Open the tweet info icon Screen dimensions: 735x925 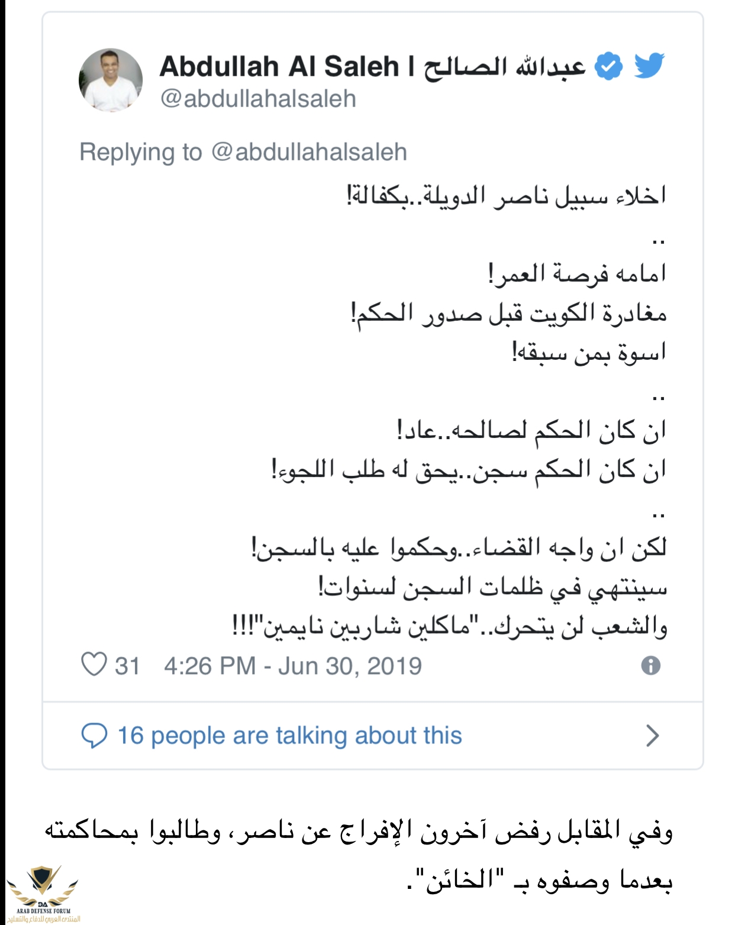click(650, 665)
